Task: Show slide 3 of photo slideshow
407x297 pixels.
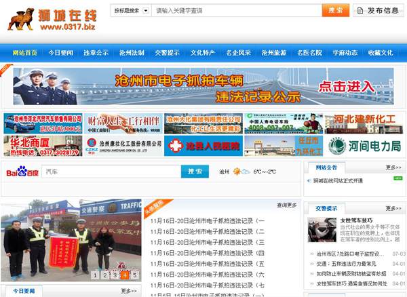Action: pos(115,275)
